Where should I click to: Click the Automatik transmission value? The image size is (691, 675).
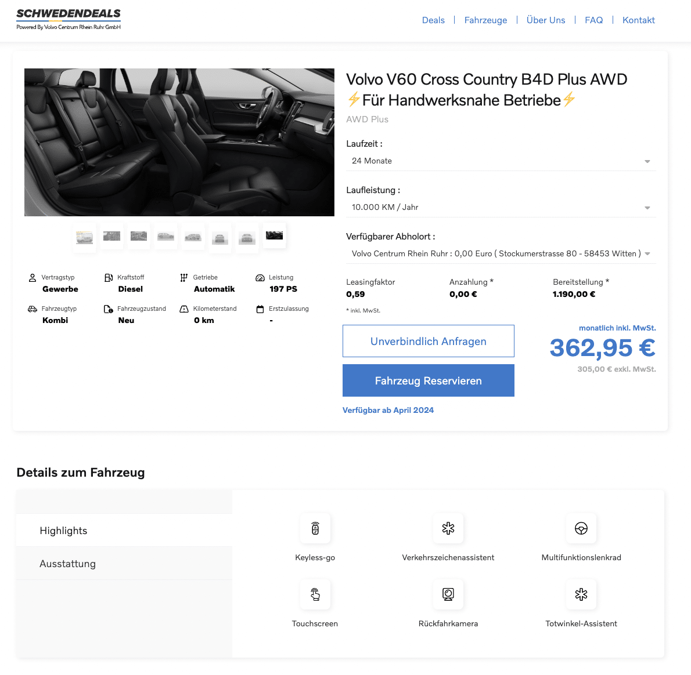[214, 289]
